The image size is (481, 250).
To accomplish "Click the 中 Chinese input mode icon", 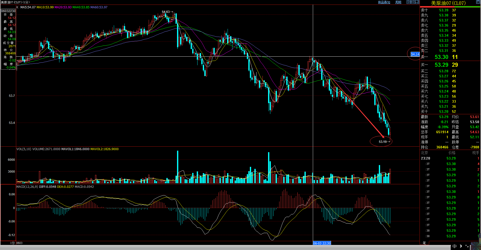I will [454, 246].
